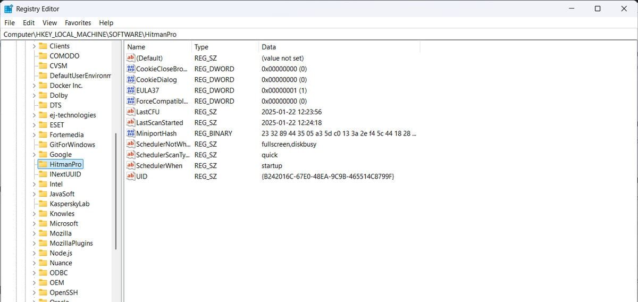Viewport: 638px width, 302px height.
Task: Expand the ej-technologies key
Action: point(35,115)
